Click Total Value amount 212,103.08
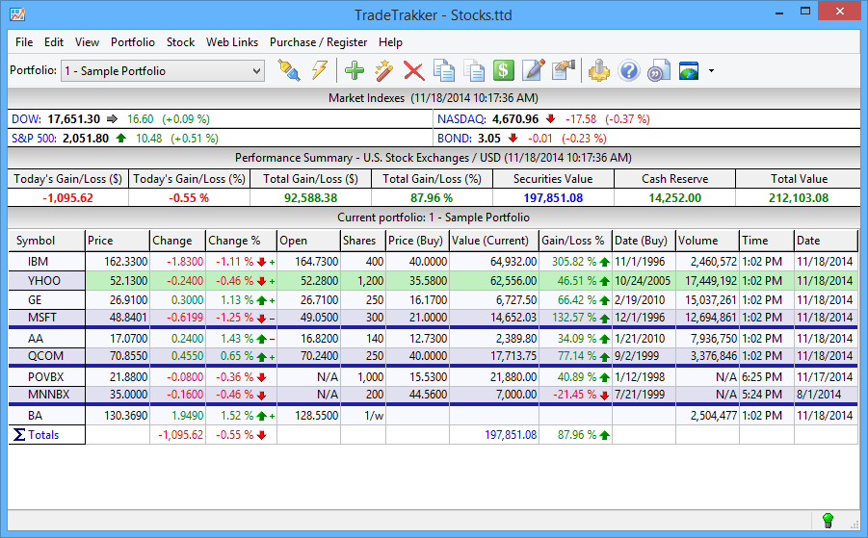 [x=799, y=198]
